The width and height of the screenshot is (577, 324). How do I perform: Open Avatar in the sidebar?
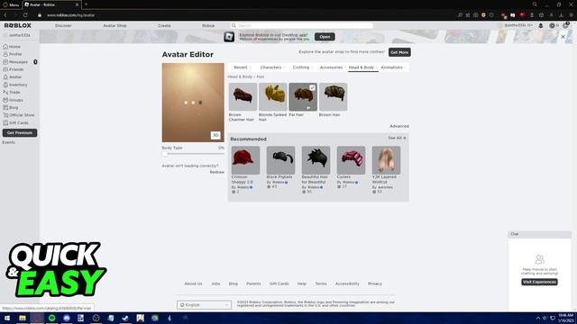click(12, 77)
